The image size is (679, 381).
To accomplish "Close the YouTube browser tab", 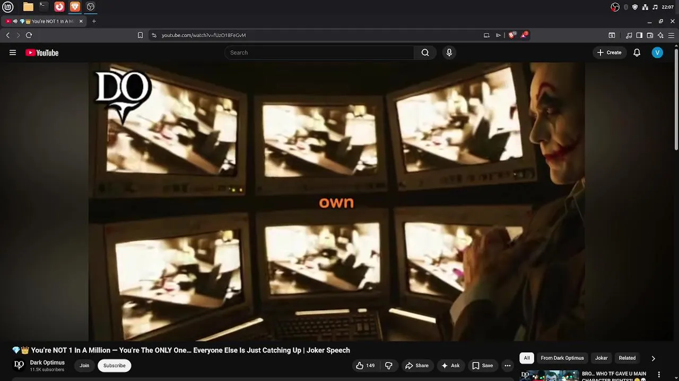I will click(81, 21).
